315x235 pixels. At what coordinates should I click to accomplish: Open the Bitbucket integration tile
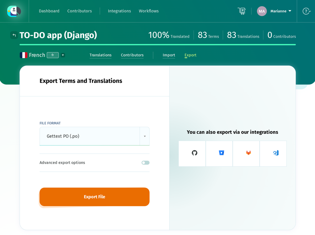click(219, 154)
